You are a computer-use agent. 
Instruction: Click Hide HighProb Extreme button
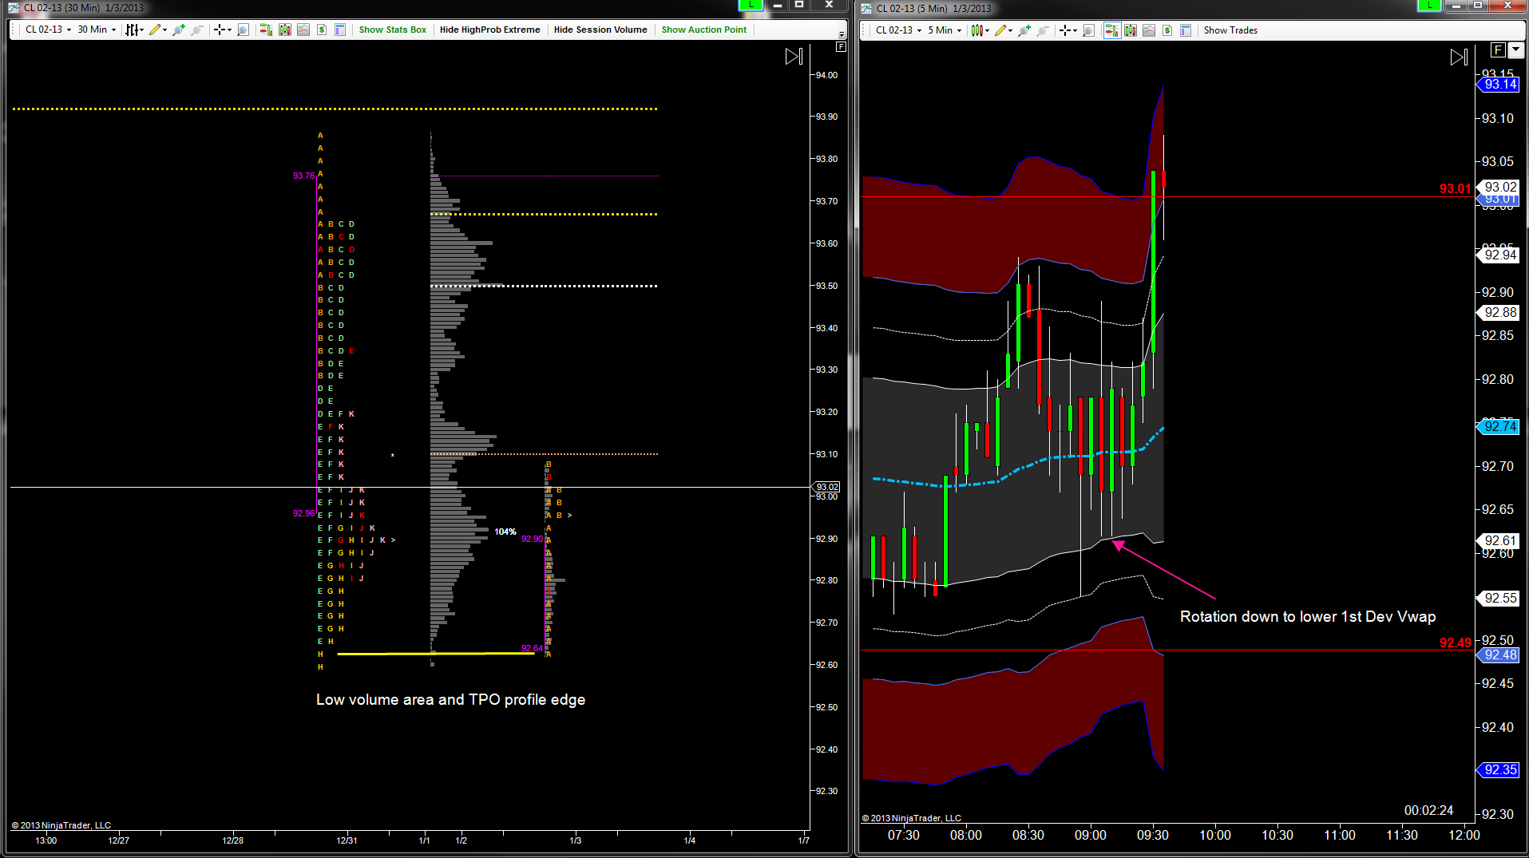[x=489, y=30]
